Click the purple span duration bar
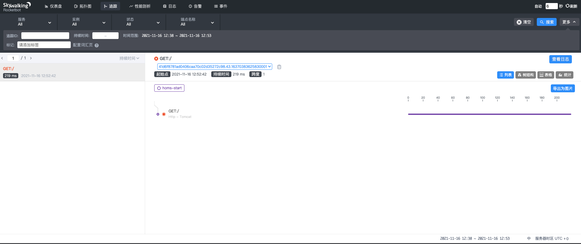Viewport: 581px width, 244px height. (x=490, y=114)
